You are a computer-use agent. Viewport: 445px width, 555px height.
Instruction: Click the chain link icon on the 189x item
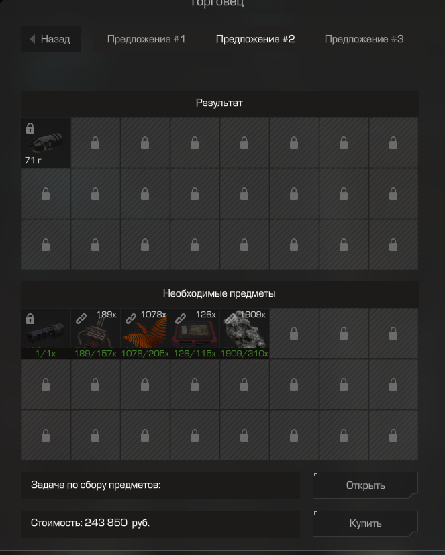click(81, 319)
